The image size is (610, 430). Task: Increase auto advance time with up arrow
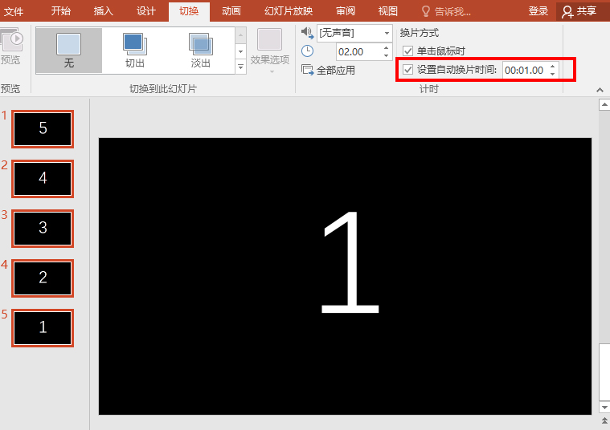(552, 67)
